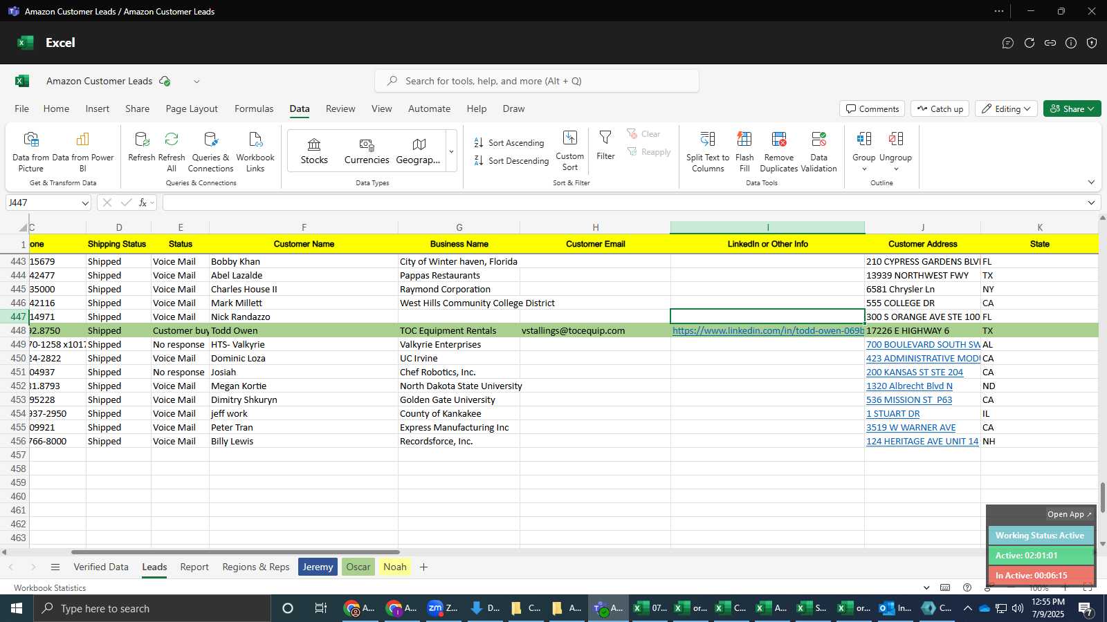Select the Stocks data type
This screenshot has width=1107, height=622.
click(x=314, y=151)
